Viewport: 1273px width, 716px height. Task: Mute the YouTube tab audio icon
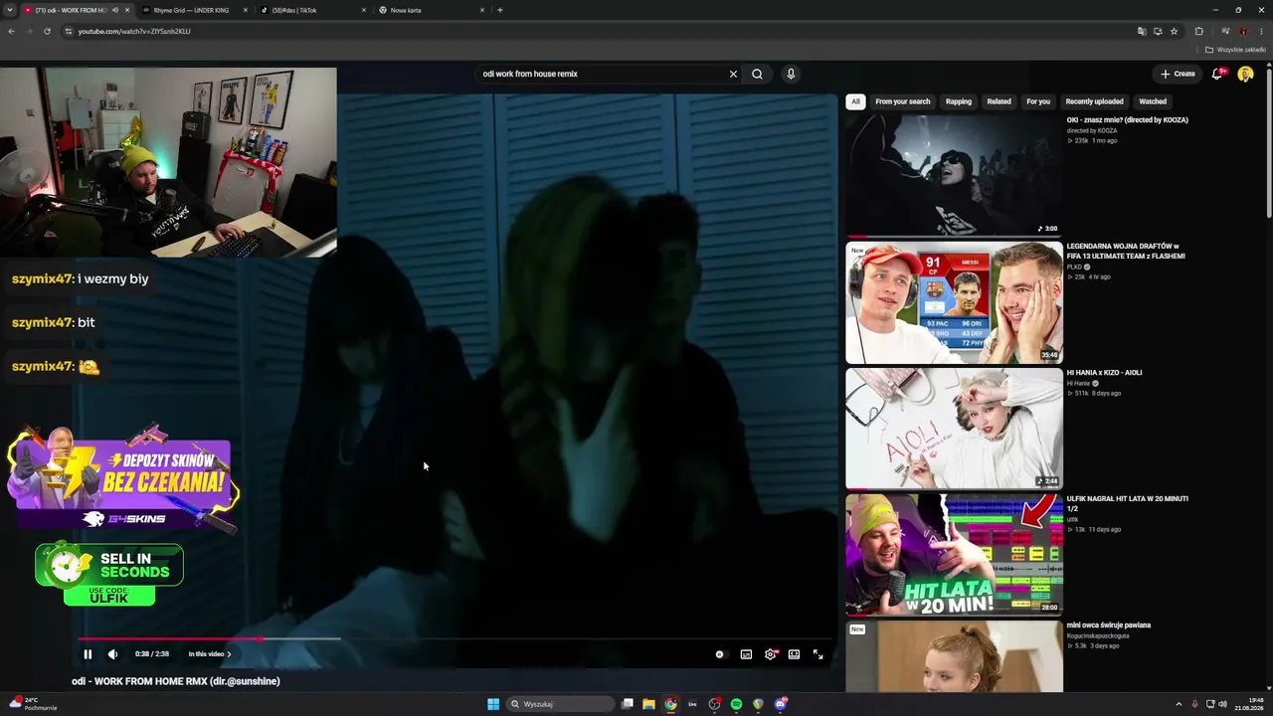click(115, 10)
